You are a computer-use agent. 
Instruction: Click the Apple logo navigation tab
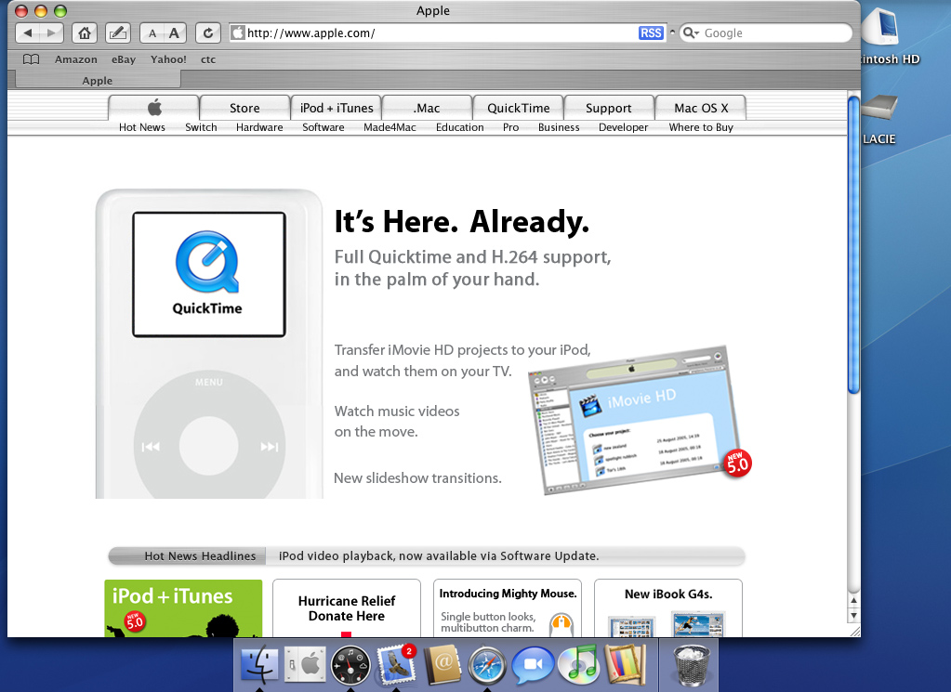pyautogui.click(x=154, y=108)
